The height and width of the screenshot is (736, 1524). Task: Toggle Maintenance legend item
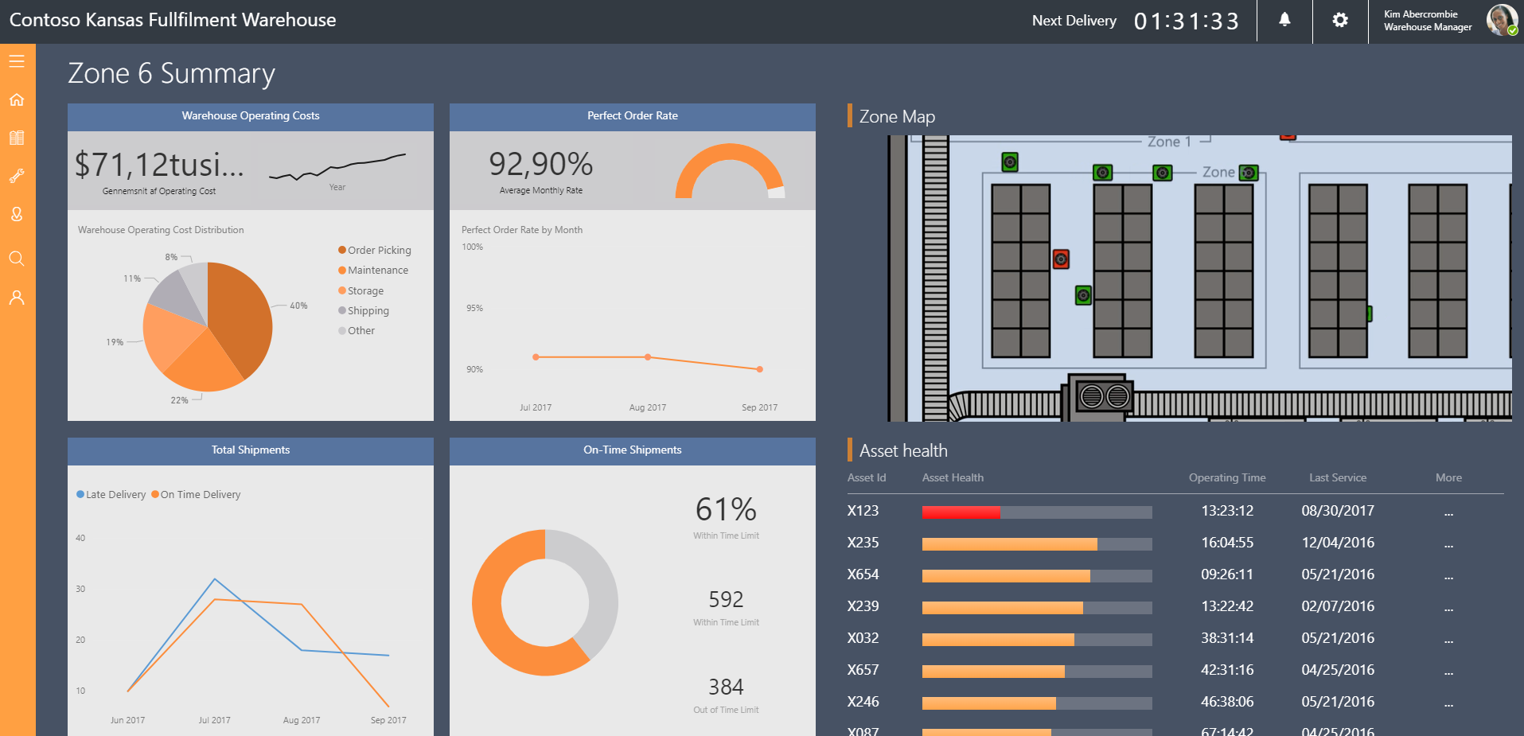pyautogui.click(x=373, y=271)
